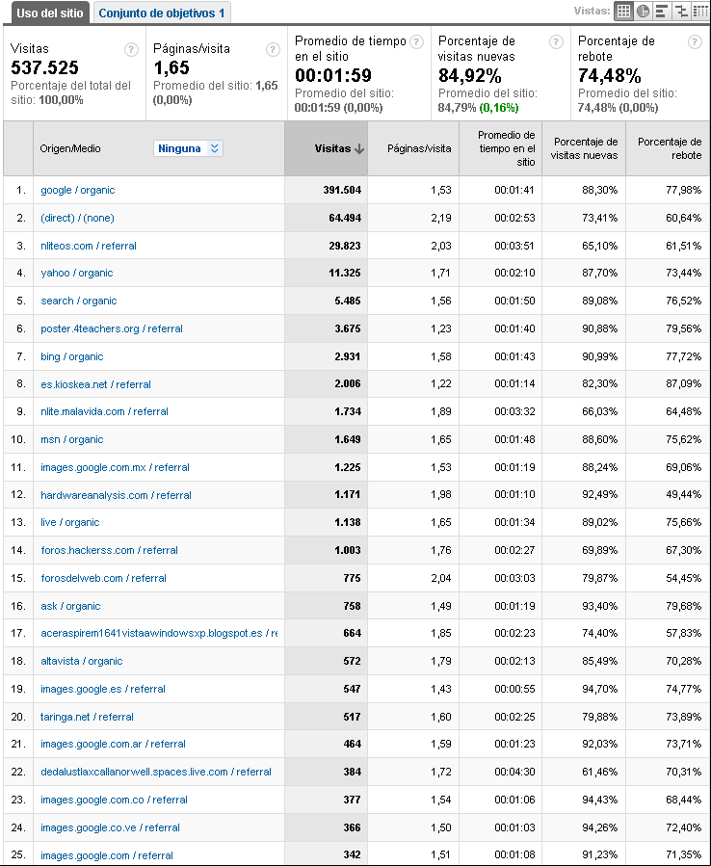711x866 pixels.
Task: Click the 74,48% bounce rate summary figure
Action: (609, 76)
